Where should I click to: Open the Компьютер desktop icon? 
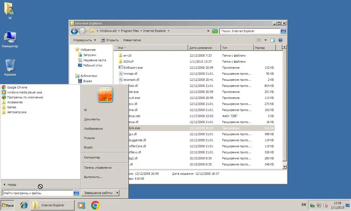[x=10, y=40]
